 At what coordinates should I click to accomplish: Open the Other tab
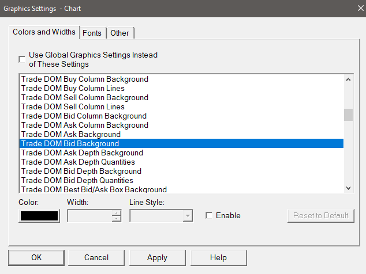[x=120, y=33]
